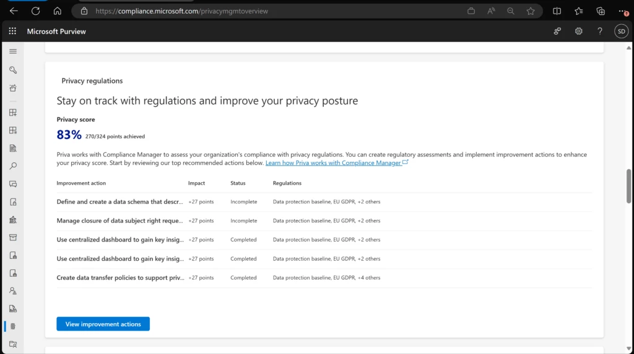Screen dimensions: 634x354
Task: Click View improvement actions button
Action: click(103, 324)
